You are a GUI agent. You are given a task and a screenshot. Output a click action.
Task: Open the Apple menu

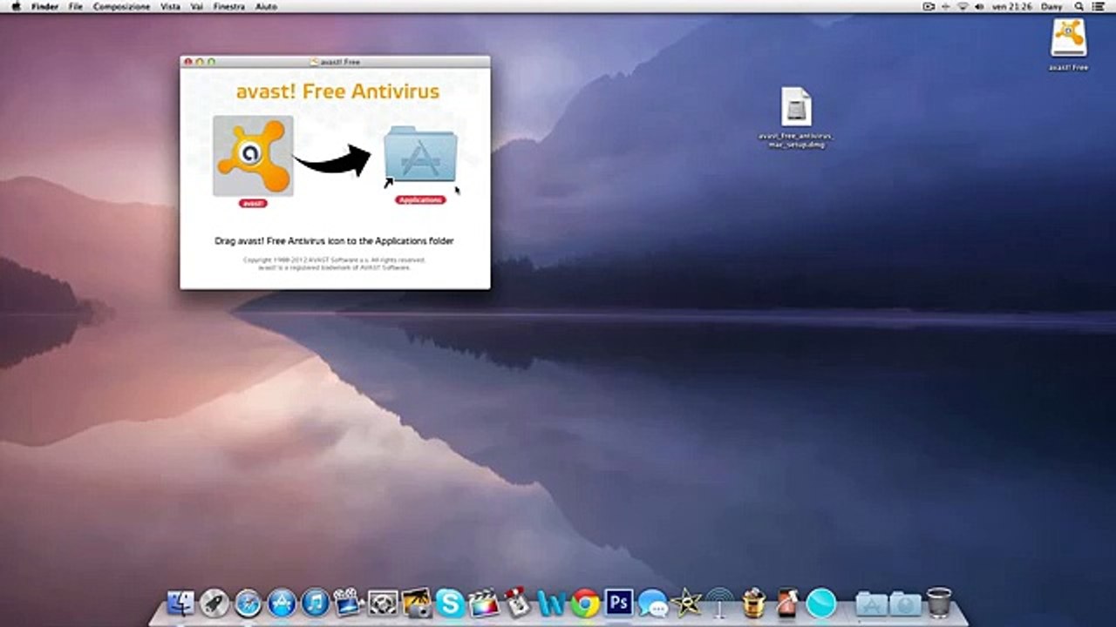[x=15, y=6]
